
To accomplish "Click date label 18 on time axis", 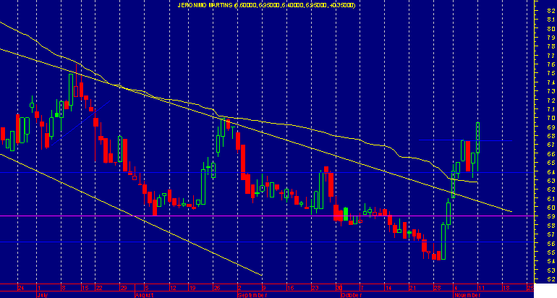I will (x=506, y=288).
